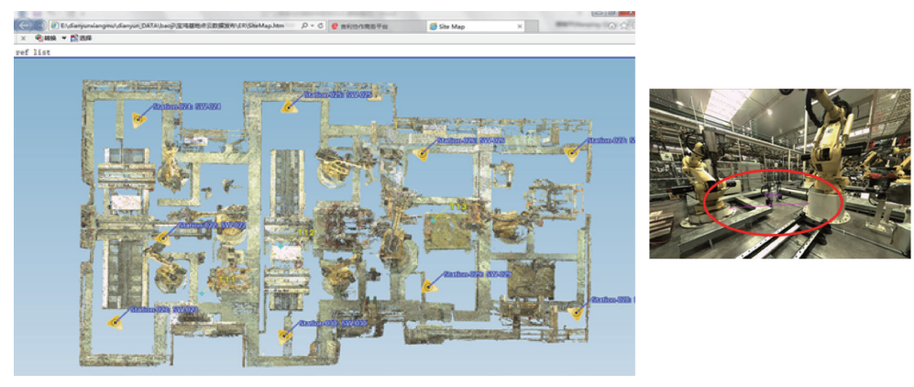Switch to the first browser tab with red icon
The width and height of the screenshot is (914, 387).
375,27
